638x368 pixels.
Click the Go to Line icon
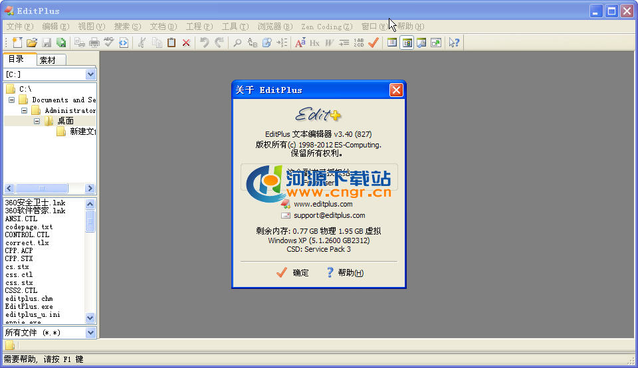pos(282,43)
